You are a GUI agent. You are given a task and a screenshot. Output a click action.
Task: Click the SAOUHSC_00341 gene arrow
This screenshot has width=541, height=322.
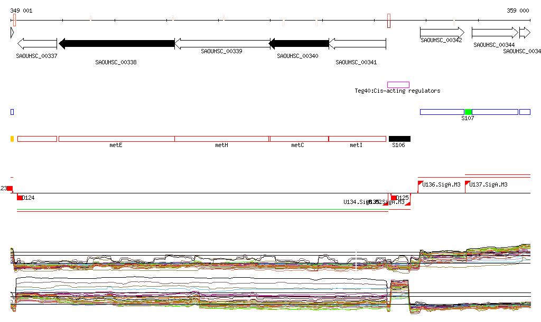pos(358,44)
